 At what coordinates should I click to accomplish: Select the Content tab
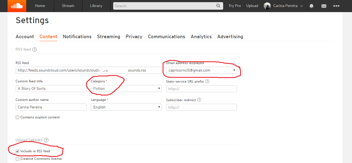48,37
